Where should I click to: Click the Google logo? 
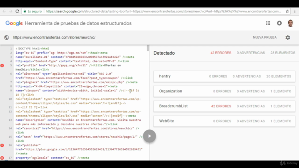click(14, 23)
